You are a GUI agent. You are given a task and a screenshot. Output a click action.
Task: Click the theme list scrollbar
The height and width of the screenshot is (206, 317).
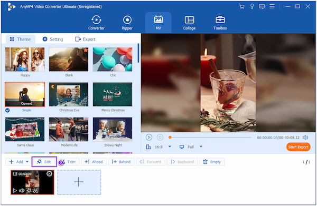point(138,53)
